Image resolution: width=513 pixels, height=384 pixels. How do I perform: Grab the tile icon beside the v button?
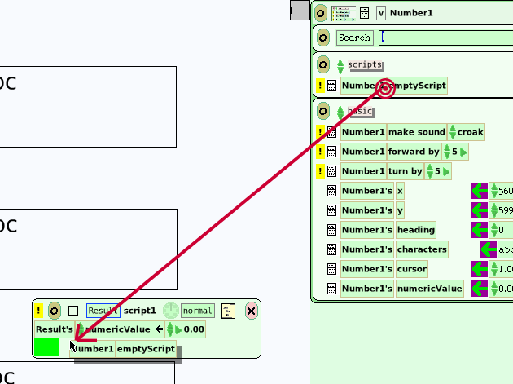[x=364, y=13]
